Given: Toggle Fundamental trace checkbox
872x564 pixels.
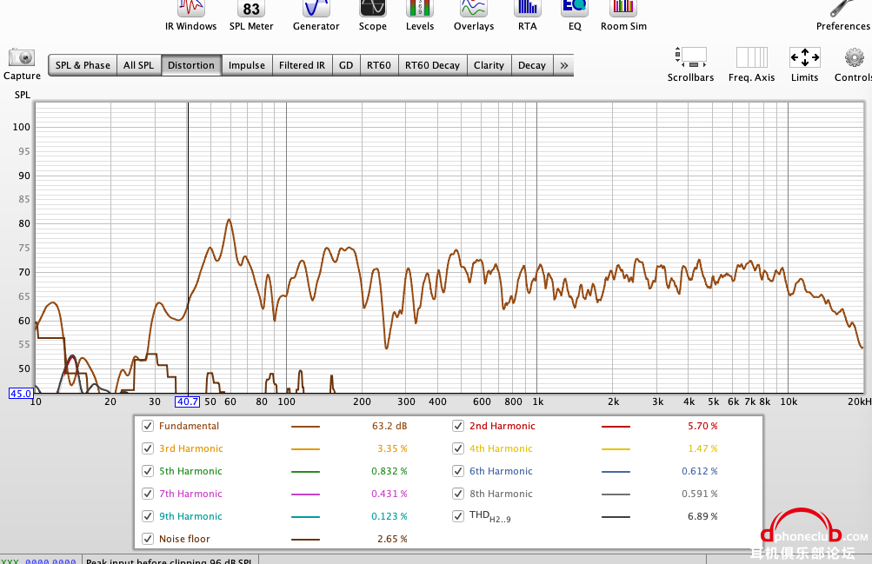Looking at the screenshot, I should 148,426.
